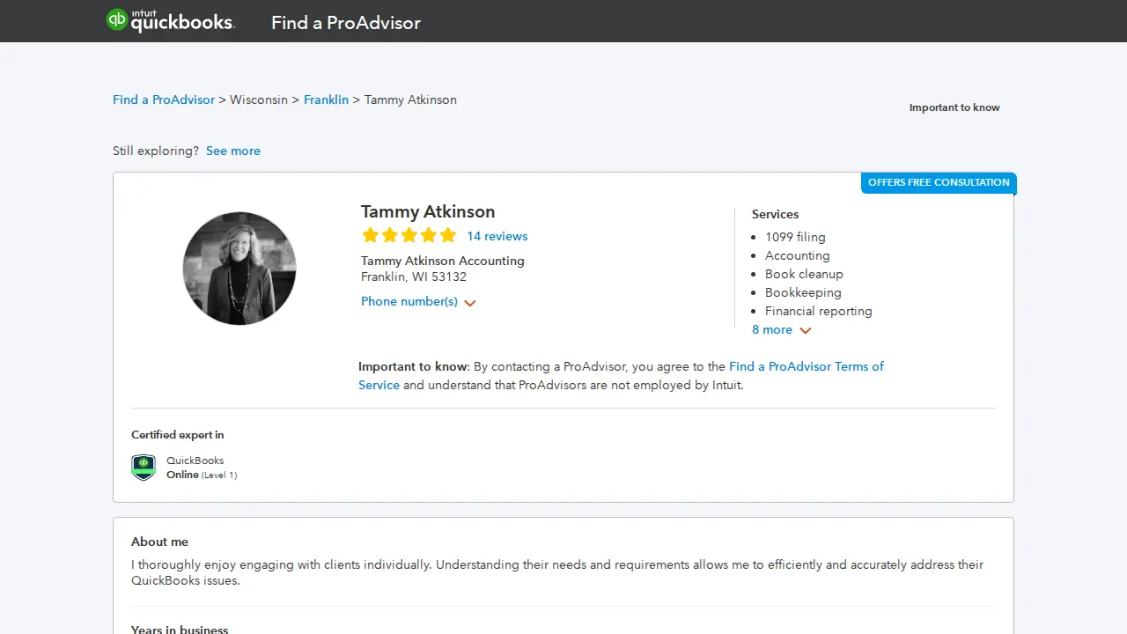
Task: Click the About me heading
Action: coord(159,542)
